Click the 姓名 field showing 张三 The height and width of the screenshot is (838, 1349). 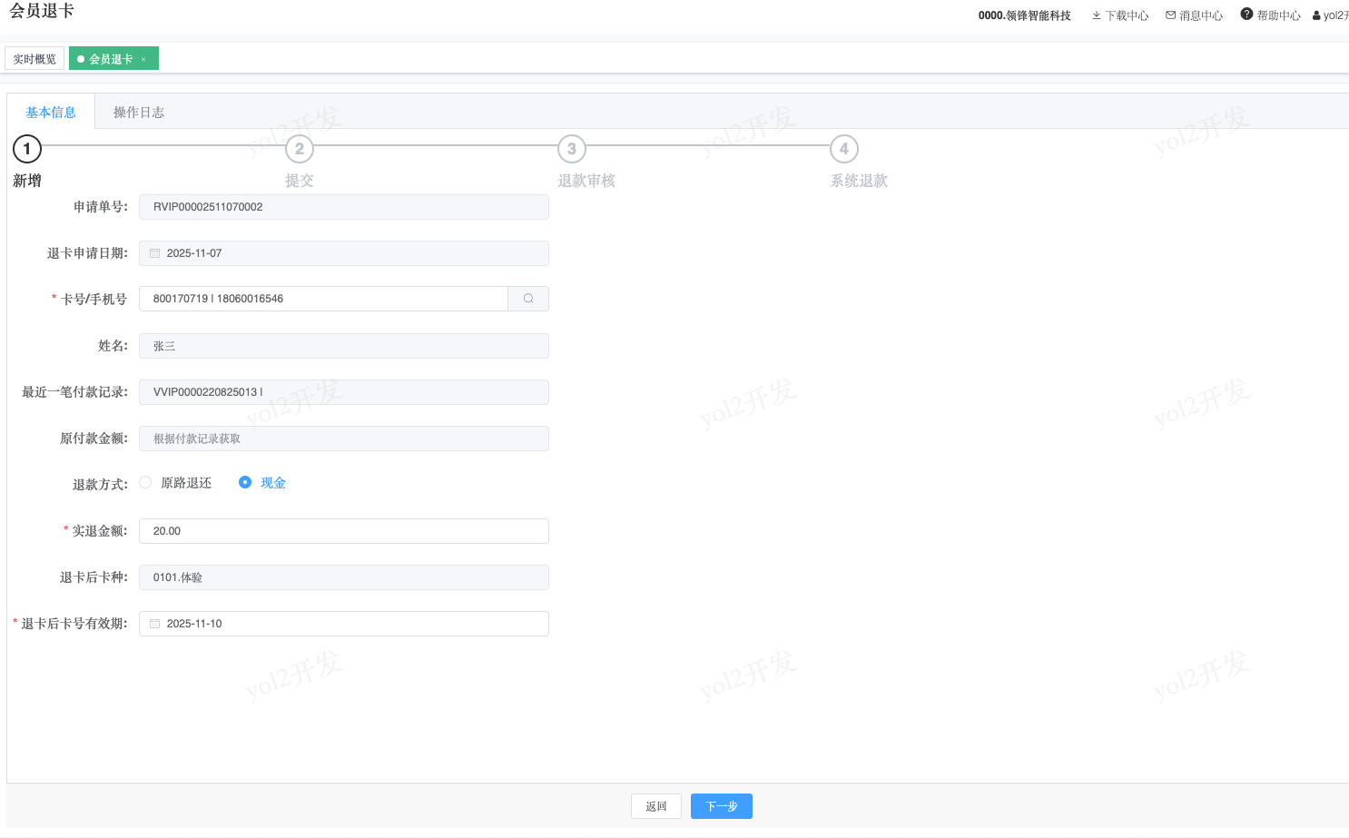pyautogui.click(x=344, y=346)
